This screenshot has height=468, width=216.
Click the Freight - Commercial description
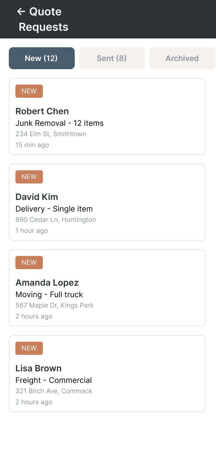click(x=54, y=380)
